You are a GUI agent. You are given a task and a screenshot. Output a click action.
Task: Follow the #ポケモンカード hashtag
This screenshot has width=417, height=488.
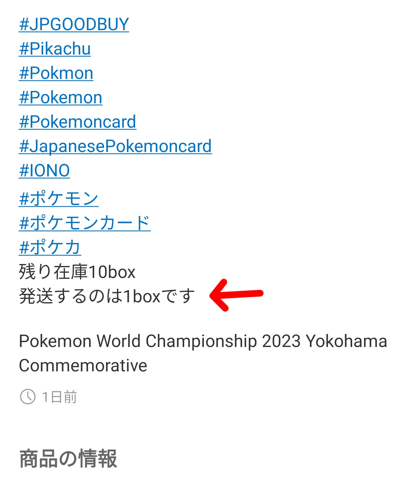(85, 223)
